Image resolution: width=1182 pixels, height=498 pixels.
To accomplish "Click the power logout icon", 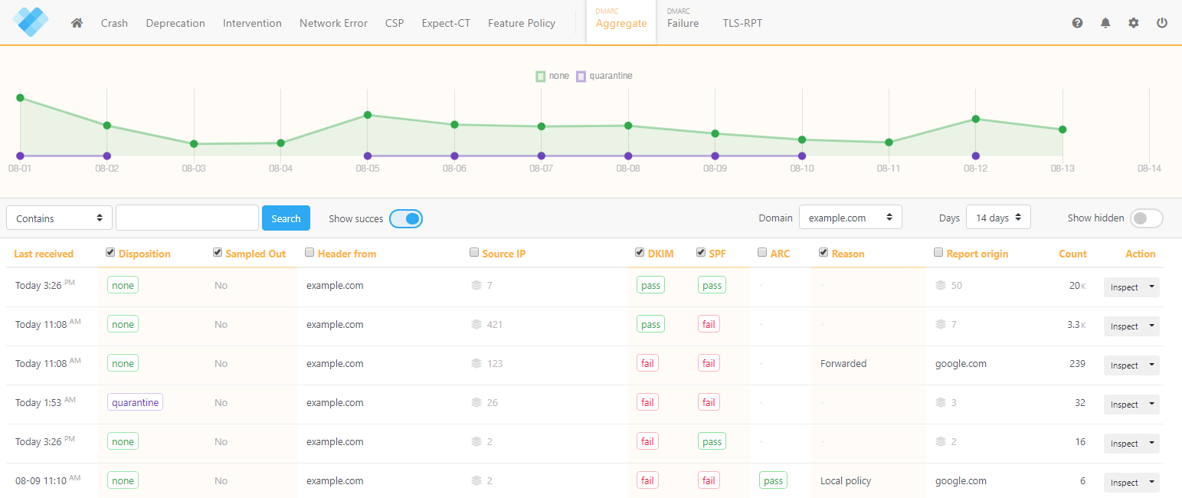I will coord(1162,23).
